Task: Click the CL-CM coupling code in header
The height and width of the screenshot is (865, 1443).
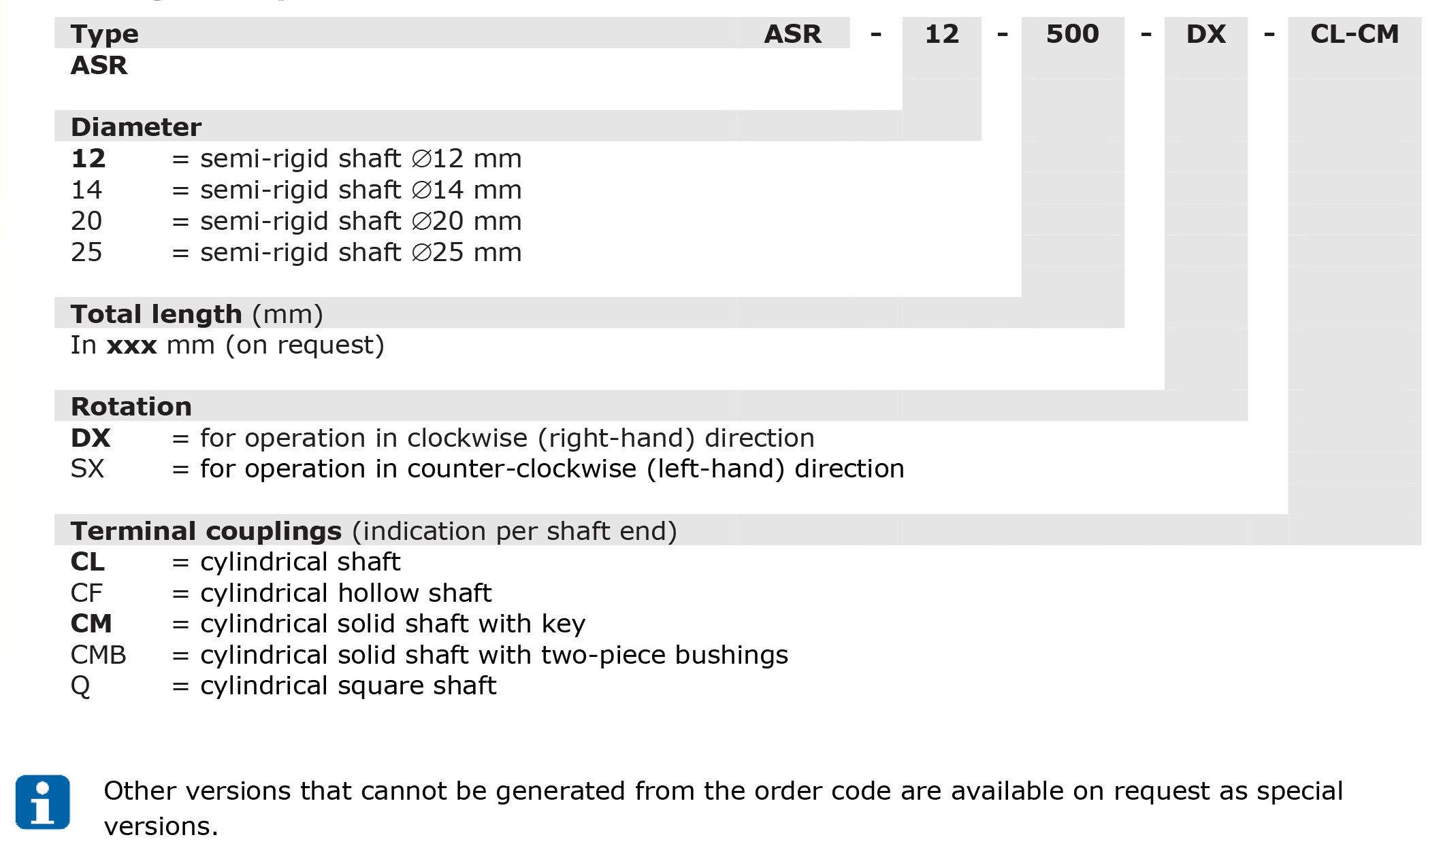Action: 1355,34
